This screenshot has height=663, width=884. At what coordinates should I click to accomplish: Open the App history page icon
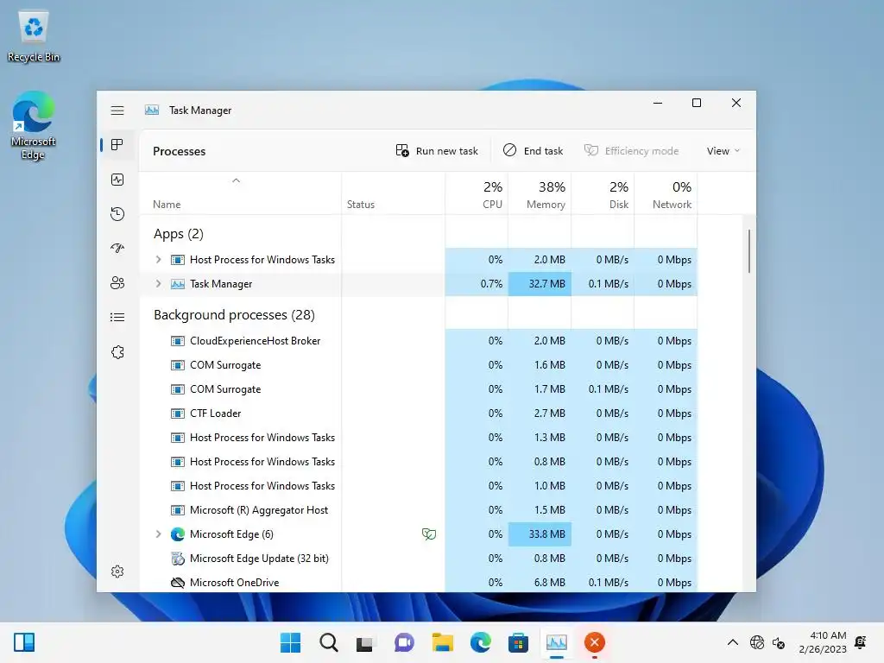117,214
